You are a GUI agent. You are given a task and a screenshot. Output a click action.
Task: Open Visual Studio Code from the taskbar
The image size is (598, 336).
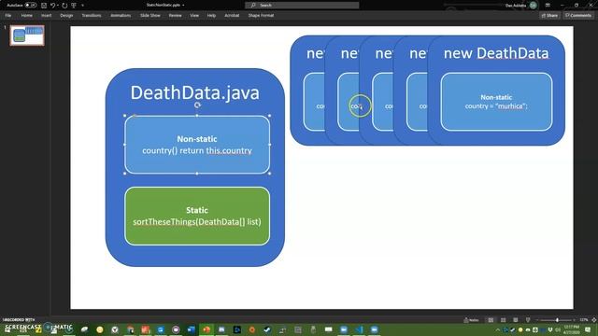pos(359,329)
